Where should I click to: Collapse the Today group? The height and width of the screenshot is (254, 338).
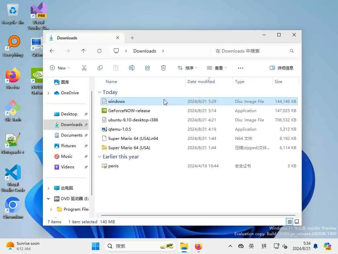99,92
